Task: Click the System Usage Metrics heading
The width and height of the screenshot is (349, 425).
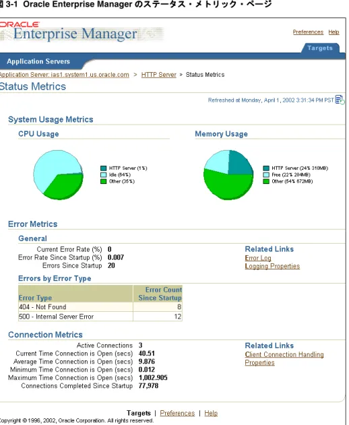Action: (x=51, y=119)
